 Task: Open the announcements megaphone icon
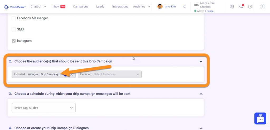241,7
